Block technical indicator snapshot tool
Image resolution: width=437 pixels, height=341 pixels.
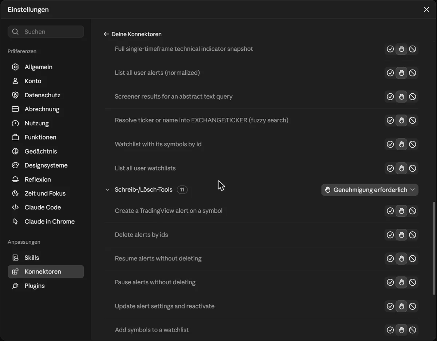[x=413, y=49]
